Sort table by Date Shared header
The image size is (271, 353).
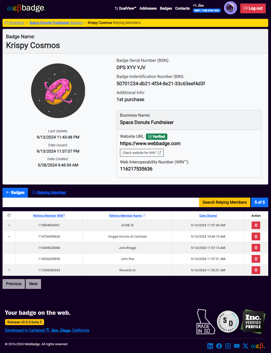pos(208,216)
